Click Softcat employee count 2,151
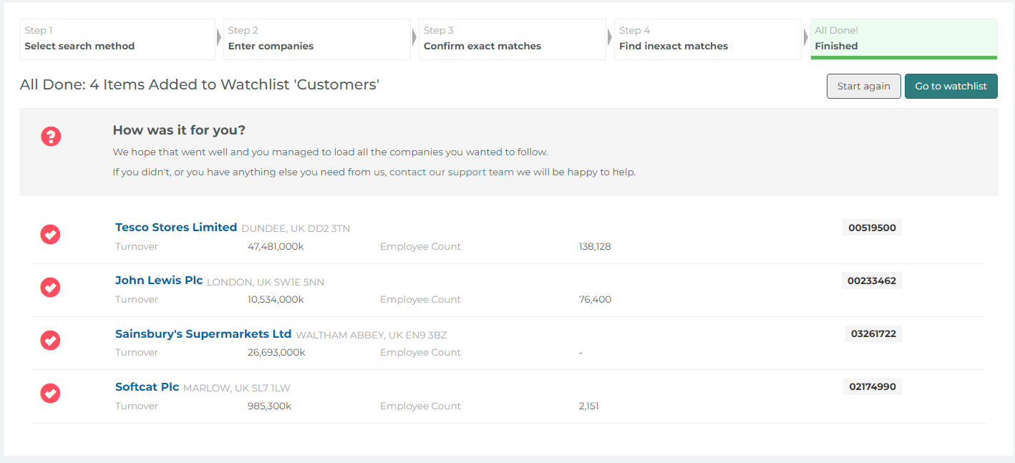The width and height of the screenshot is (1015, 463). point(589,406)
